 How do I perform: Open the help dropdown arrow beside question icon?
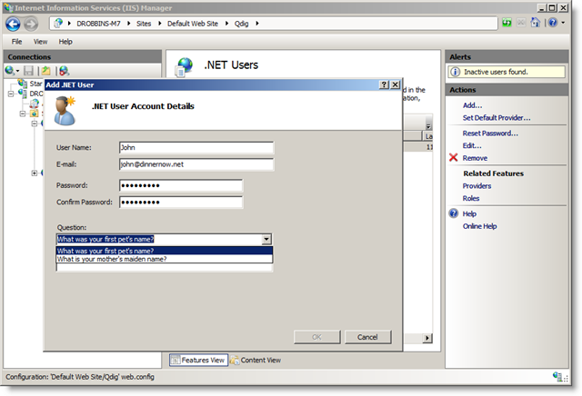(563, 23)
